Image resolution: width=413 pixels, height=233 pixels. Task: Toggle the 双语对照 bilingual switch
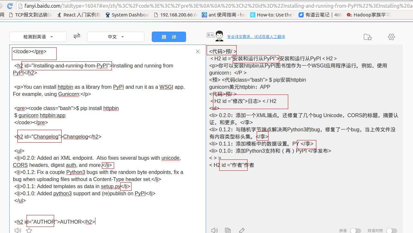click(392, 230)
